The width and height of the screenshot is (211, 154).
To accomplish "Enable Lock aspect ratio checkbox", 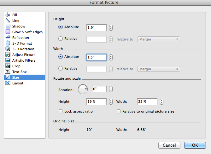I will 61,111.
